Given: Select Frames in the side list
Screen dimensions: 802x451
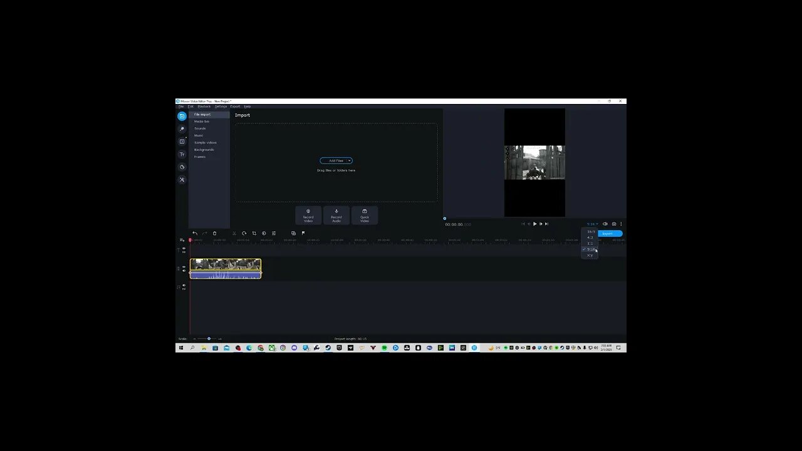Looking at the screenshot, I should (x=209, y=157).
